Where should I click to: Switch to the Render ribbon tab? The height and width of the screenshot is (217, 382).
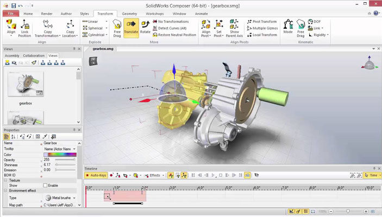47,14
